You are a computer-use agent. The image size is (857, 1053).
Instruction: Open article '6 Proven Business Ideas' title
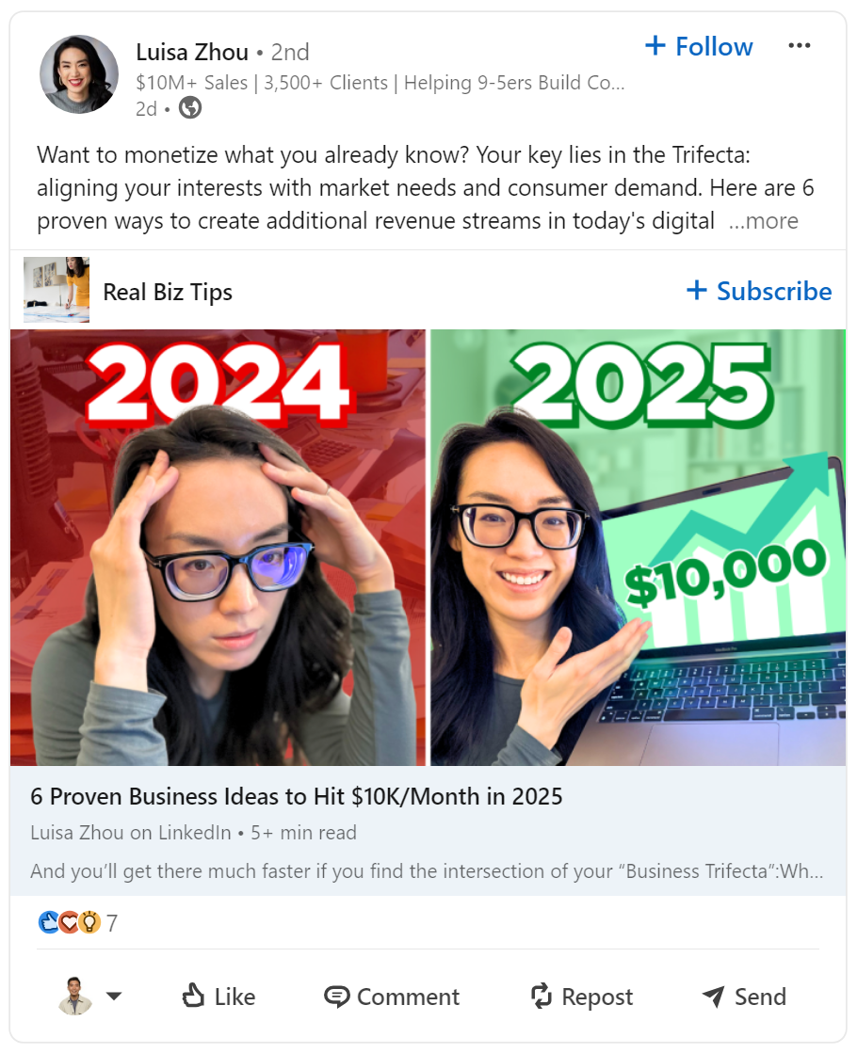(x=297, y=796)
